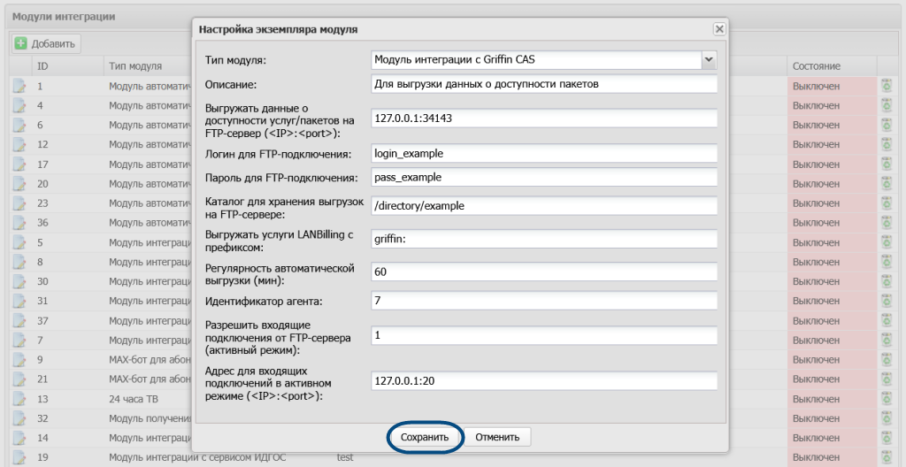
Task: Click the delete icon for row ID 9
Action: tap(887, 359)
